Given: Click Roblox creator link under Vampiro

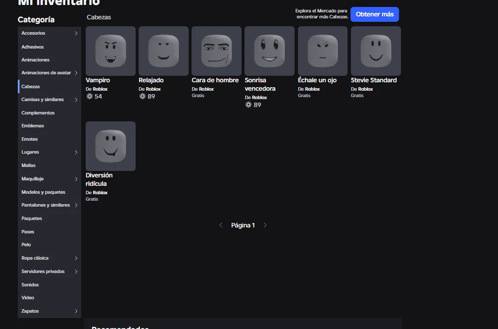Looking at the screenshot, I should pos(100,89).
